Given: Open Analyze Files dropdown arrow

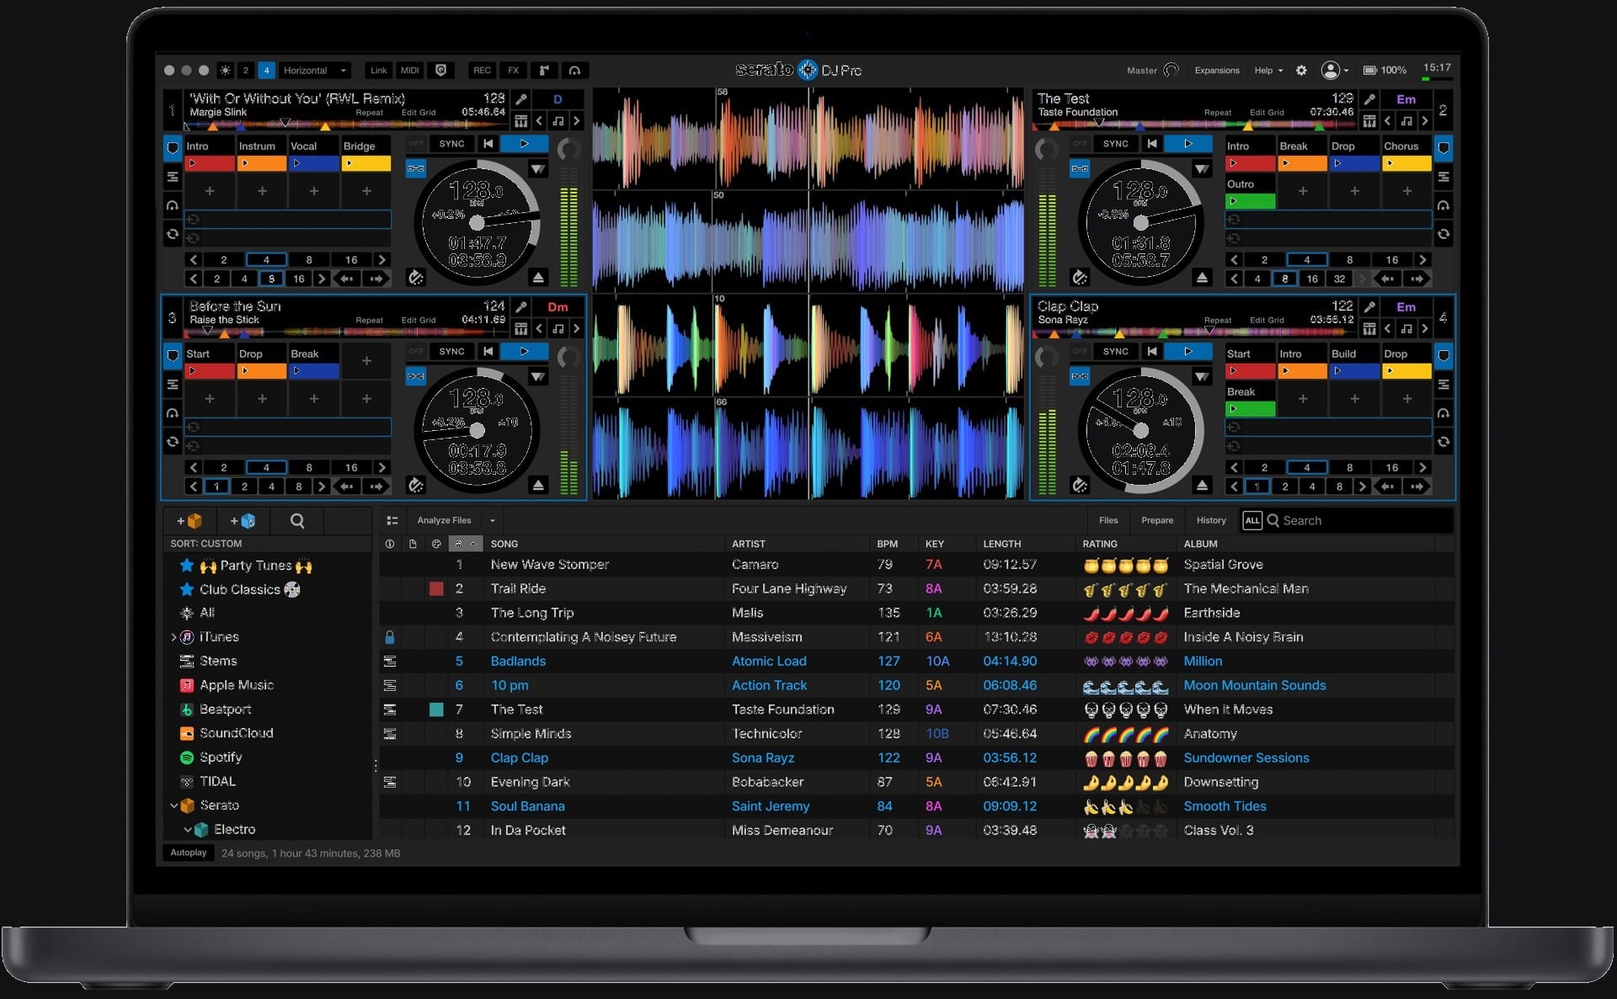Looking at the screenshot, I should click(x=493, y=521).
